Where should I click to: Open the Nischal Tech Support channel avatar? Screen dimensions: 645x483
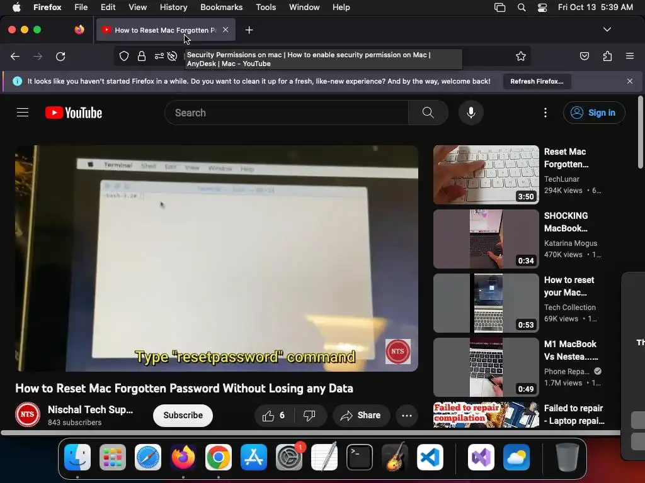click(28, 414)
